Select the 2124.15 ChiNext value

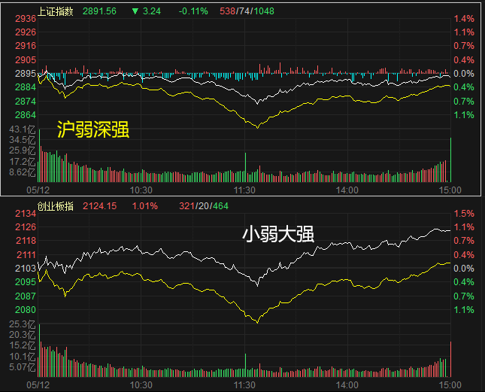[x=99, y=206]
